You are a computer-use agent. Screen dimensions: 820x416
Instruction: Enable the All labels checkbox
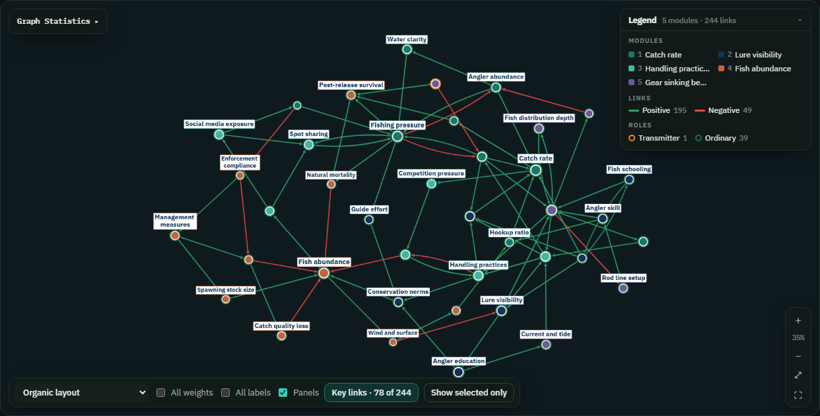[225, 392]
